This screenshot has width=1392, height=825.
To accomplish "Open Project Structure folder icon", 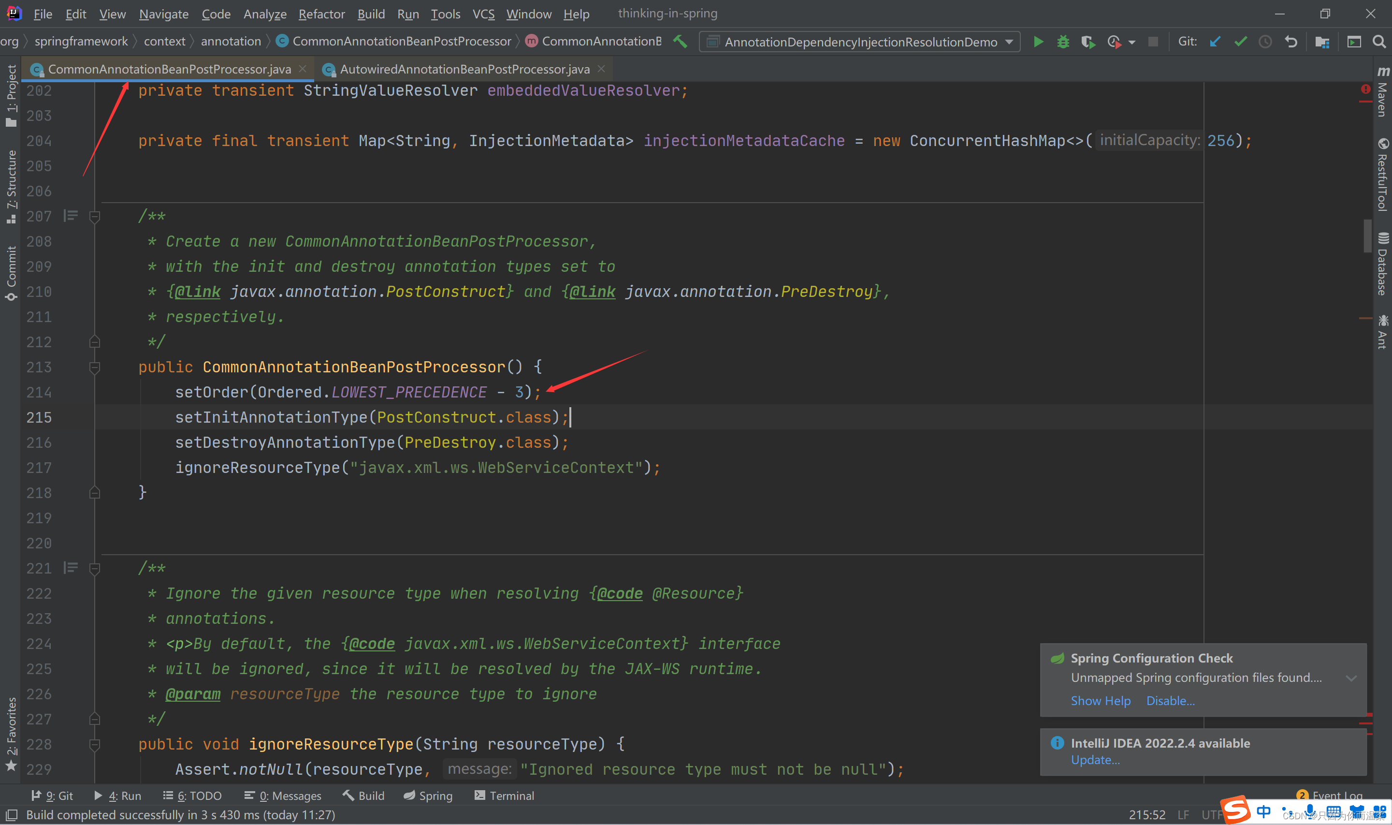I will click(x=1322, y=42).
